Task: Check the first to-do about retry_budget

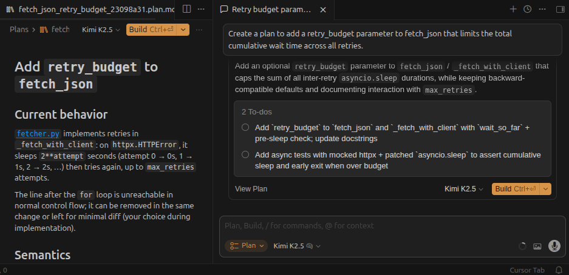Action: [x=245, y=127]
